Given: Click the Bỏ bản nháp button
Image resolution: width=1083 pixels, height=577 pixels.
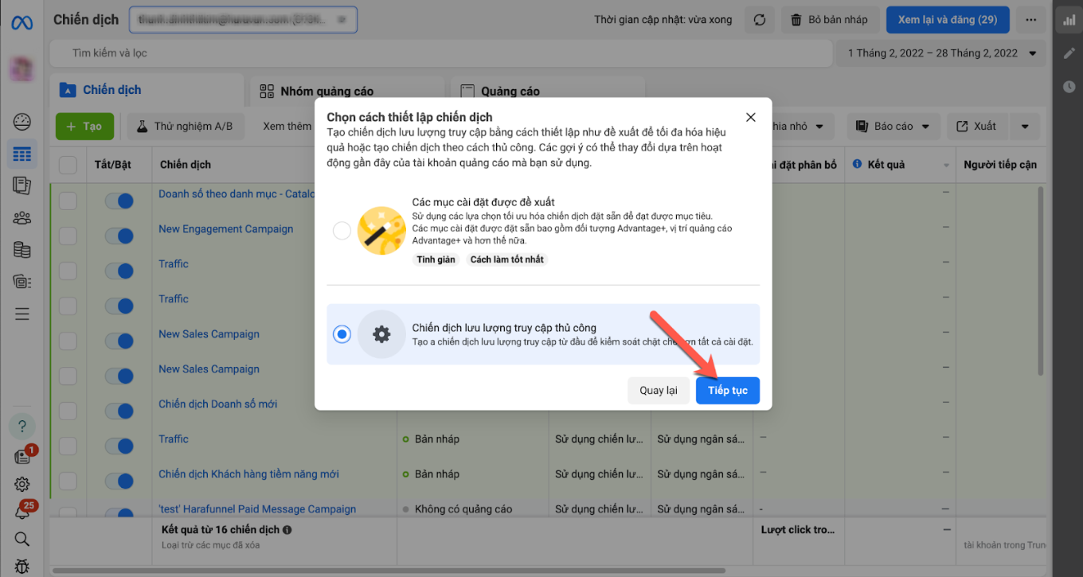Looking at the screenshot, I should click(830, 20).
